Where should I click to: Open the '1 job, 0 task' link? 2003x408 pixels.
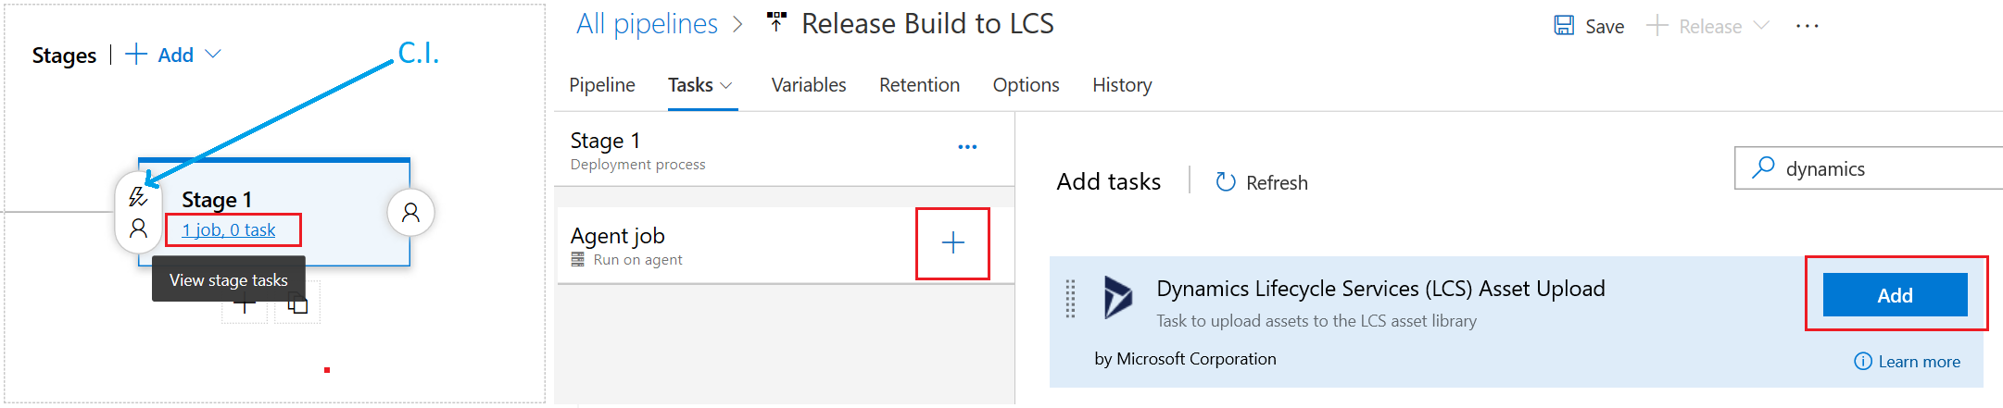[x=229, y=229]
